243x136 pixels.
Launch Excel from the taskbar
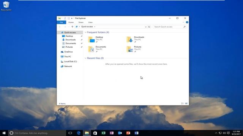103,133
